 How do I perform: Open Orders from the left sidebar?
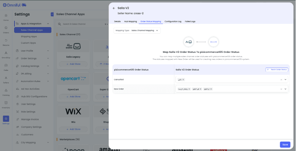(x=6, y=30)
